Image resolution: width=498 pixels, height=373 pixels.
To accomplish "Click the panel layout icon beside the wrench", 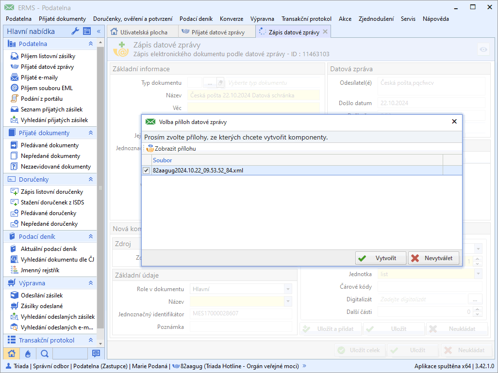I will pyautogui.click(x=87, y=31).
